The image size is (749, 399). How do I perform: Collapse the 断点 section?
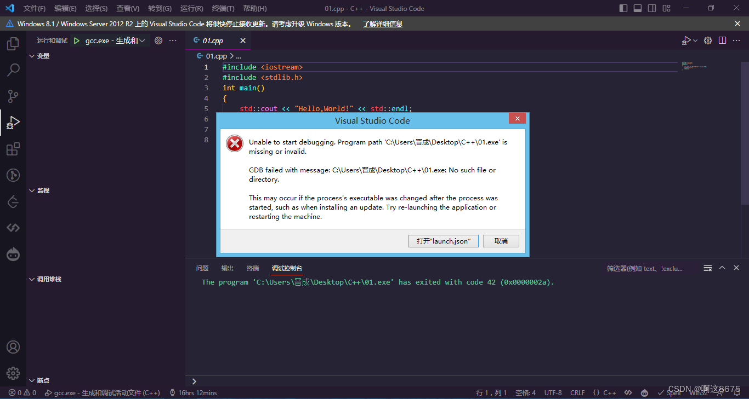(x=39, y=380)
